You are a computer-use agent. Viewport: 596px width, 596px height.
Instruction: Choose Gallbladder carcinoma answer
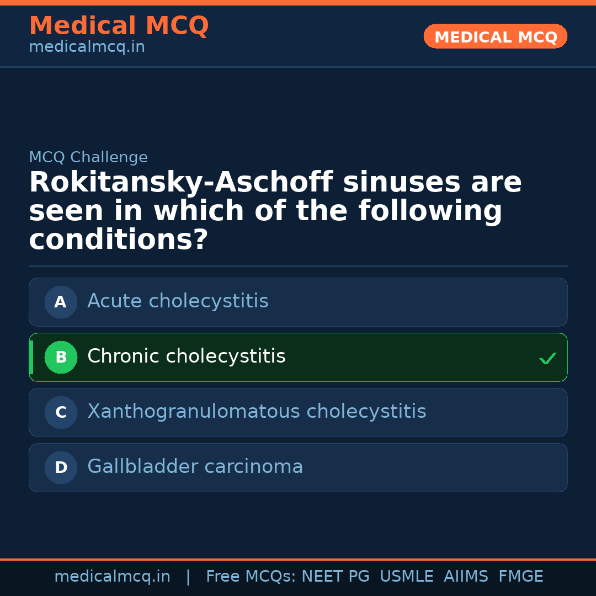point(195,467)
